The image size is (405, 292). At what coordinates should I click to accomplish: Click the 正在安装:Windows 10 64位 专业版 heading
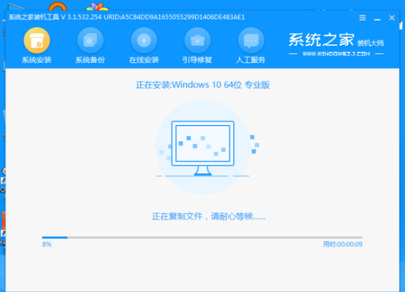point(203,85)
